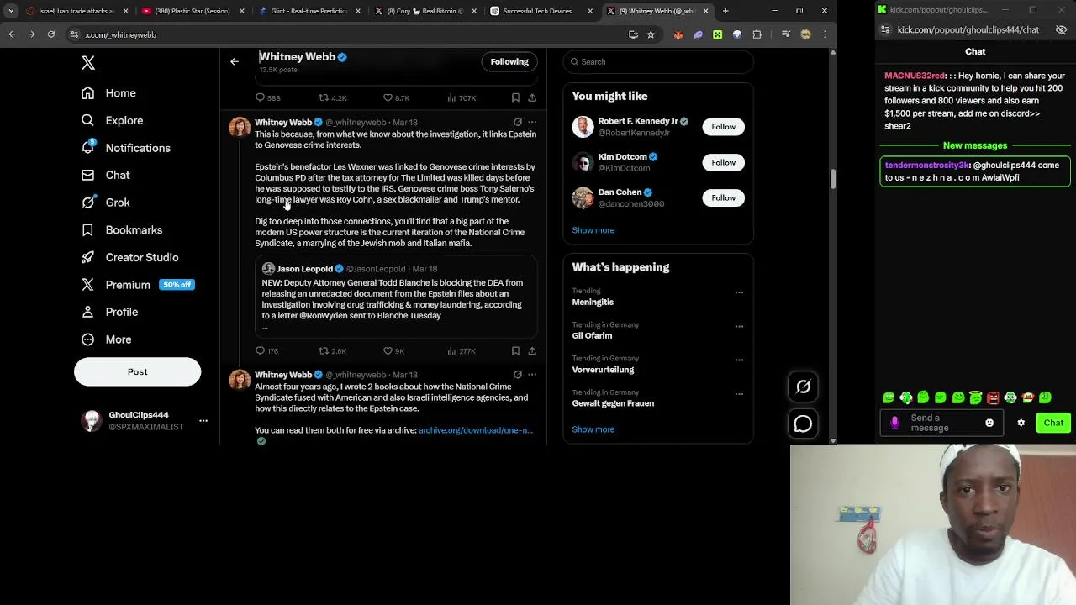Open Bookmarks in the X sidebar
This screenshot has width=1076, height=605.
click(122, 229)
